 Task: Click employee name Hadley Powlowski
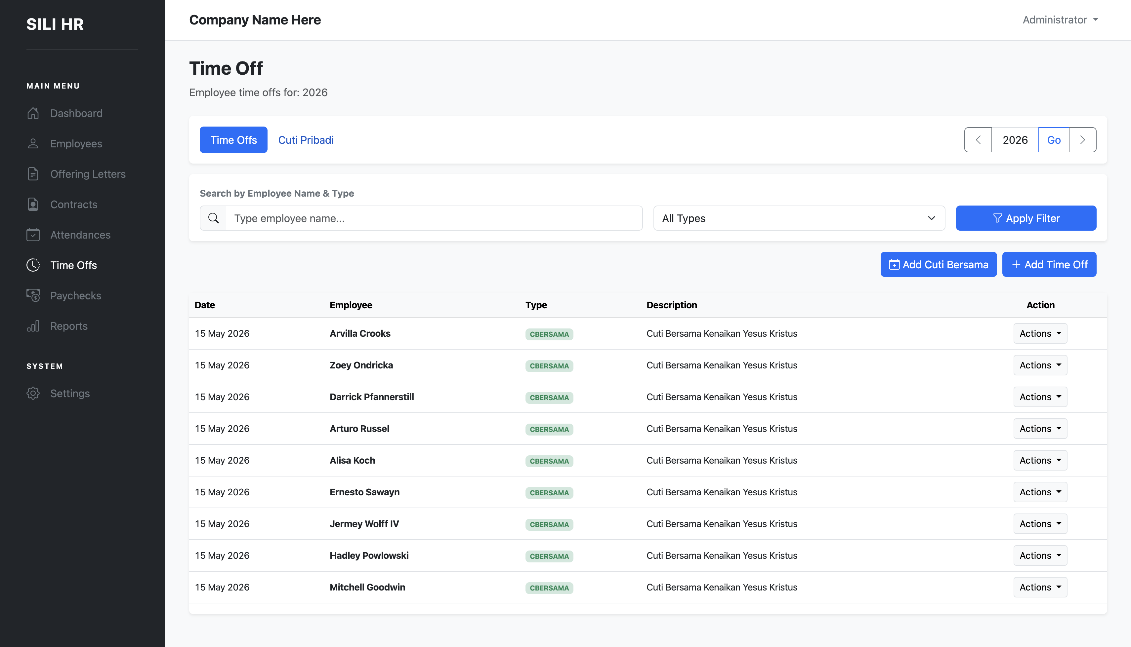click(369, 555)
